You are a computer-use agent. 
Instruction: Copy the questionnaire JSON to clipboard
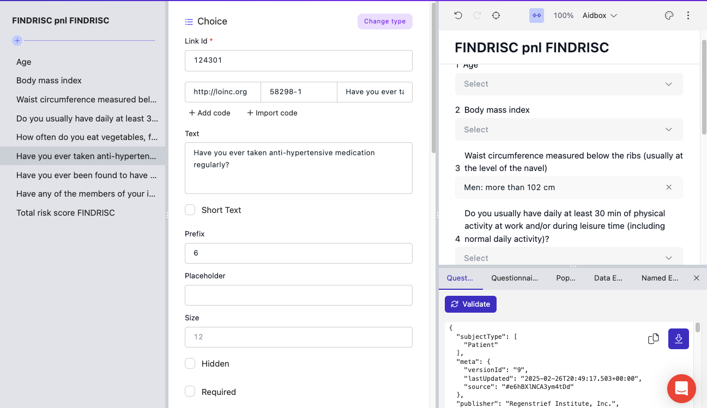653,339
